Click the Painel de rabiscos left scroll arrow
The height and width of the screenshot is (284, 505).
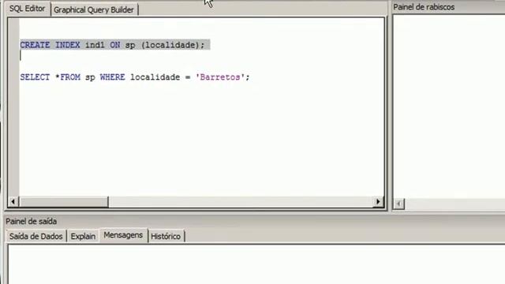tap(399, 204)
